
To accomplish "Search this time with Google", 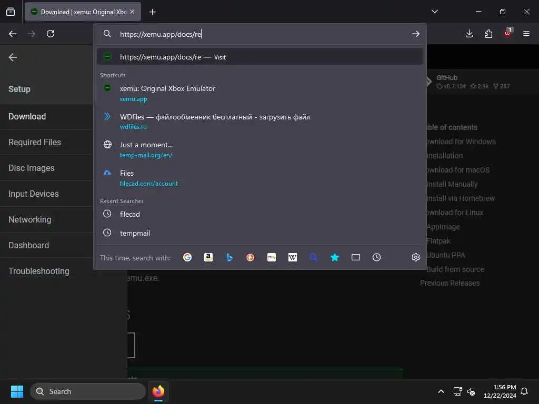I will (187, 257).
